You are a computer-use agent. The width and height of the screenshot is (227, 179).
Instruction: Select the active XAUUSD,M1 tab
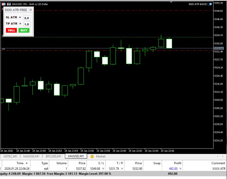tap(76, 156)
